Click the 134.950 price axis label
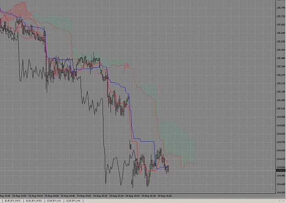Screen dimensions: 286x203 pyautogui.click(x=281, y=117)
